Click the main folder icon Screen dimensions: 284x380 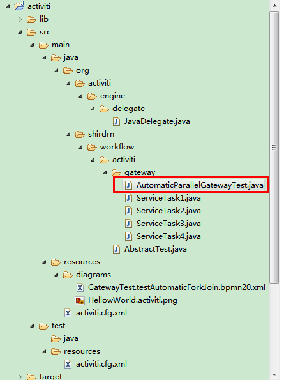[x=43, y=45]
